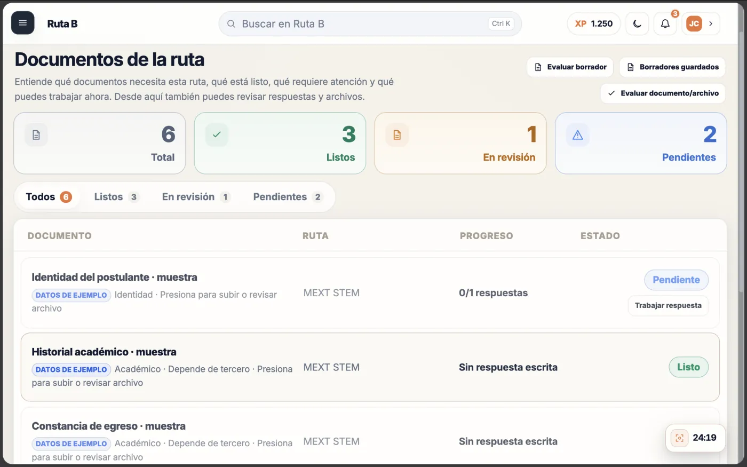
Task: Click the document icon in En revisión card
Action: [397, 135]
